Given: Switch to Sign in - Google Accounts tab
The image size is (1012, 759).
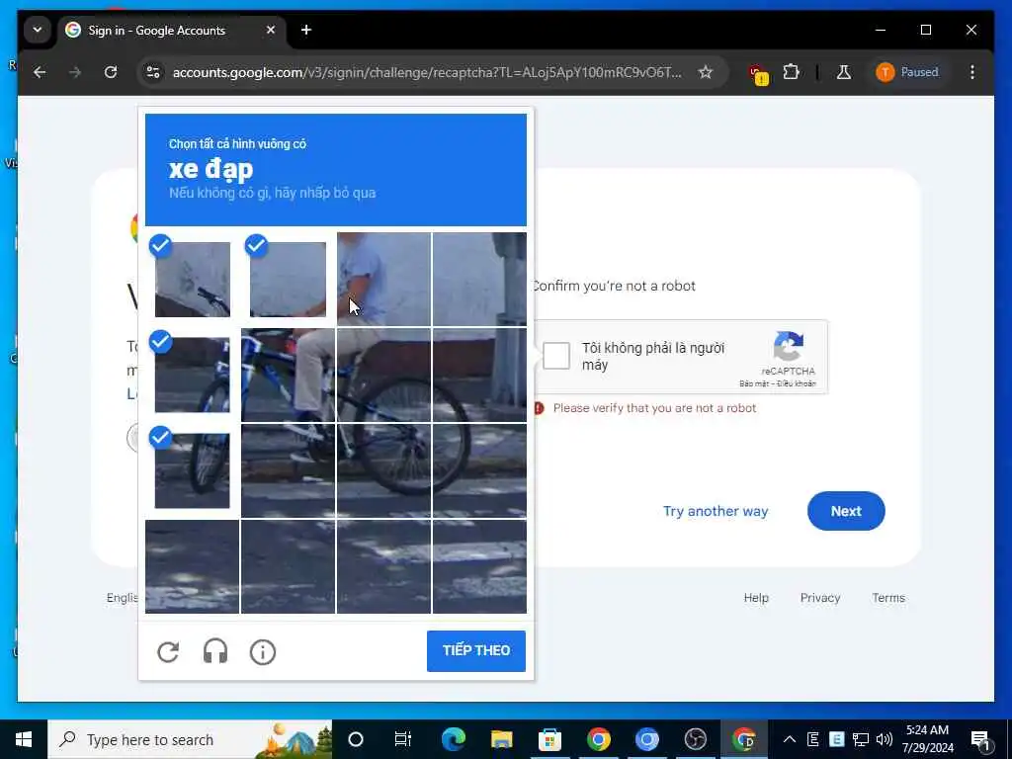Looking at the screenshot, I should [x=156, y=31].
